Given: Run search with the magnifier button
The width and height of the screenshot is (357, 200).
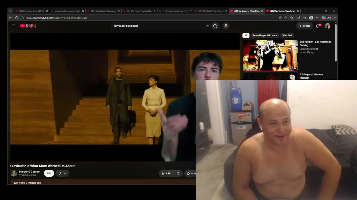Looking at the screenshot, I should (215, 26).
